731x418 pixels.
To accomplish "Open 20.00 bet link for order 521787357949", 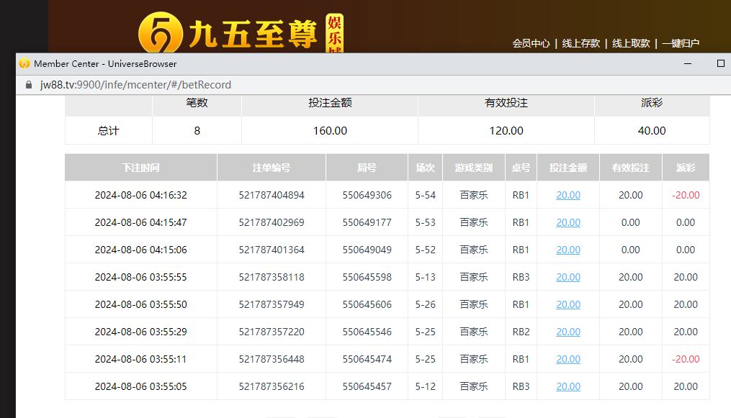I will 568,304.
